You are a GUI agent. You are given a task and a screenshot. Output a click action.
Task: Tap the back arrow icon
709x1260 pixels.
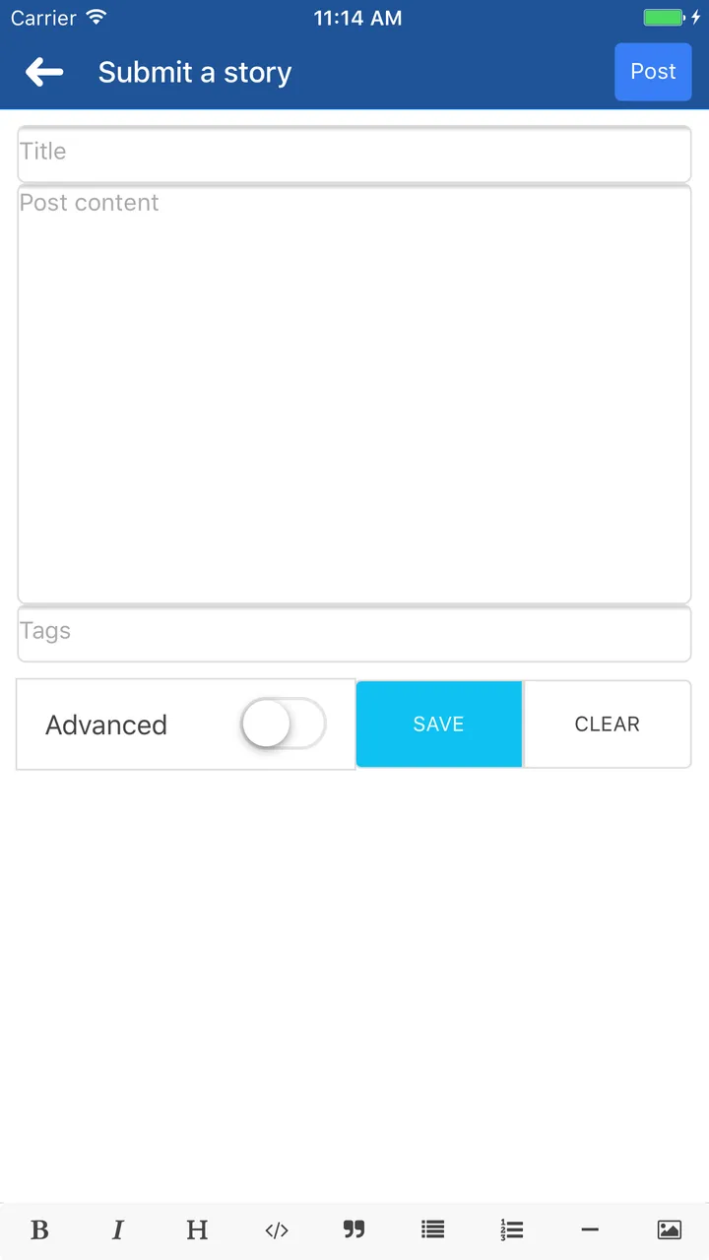pos(44,72)
